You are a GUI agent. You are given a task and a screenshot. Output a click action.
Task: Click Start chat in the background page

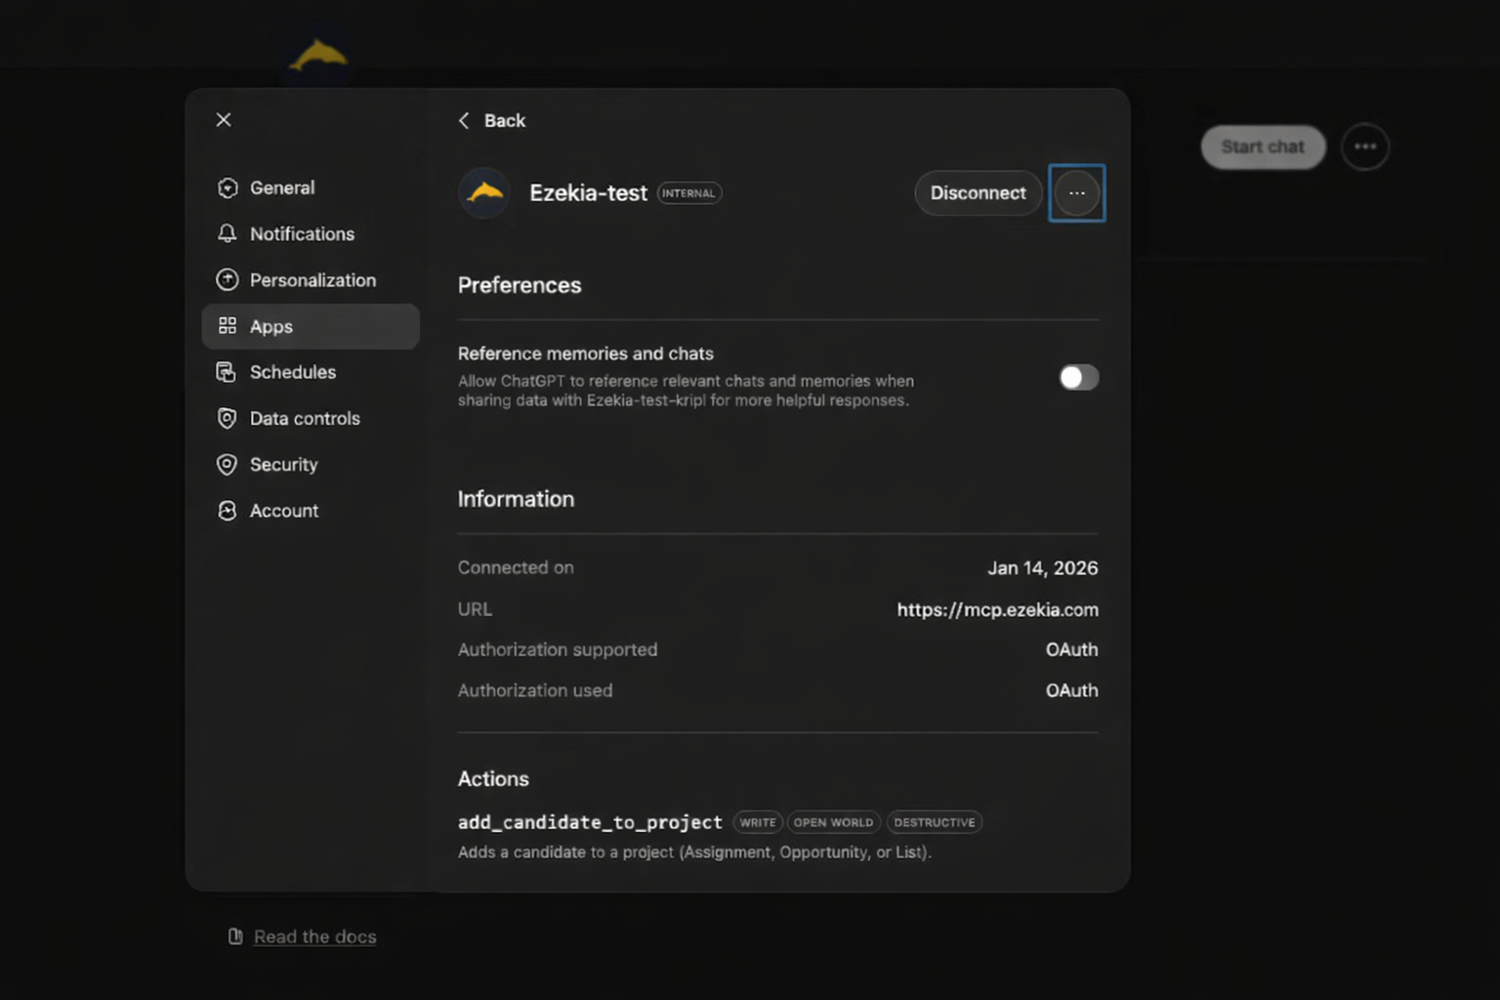point(1263,146)
